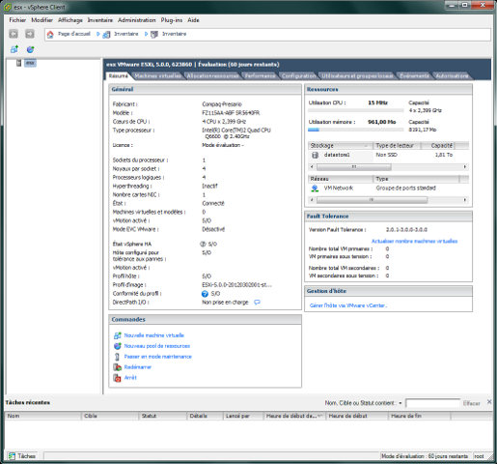This screenshot has width=497, height=464.
Task: Click Actualiser nombre machines virtuelles link
Action: [414, 241]
